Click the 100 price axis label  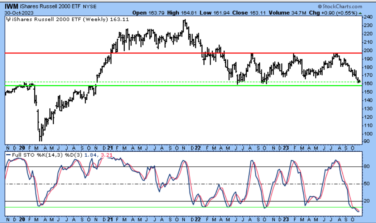(368, 134)
